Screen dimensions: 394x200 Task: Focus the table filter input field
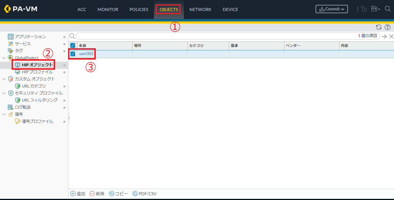click(228, 36)
